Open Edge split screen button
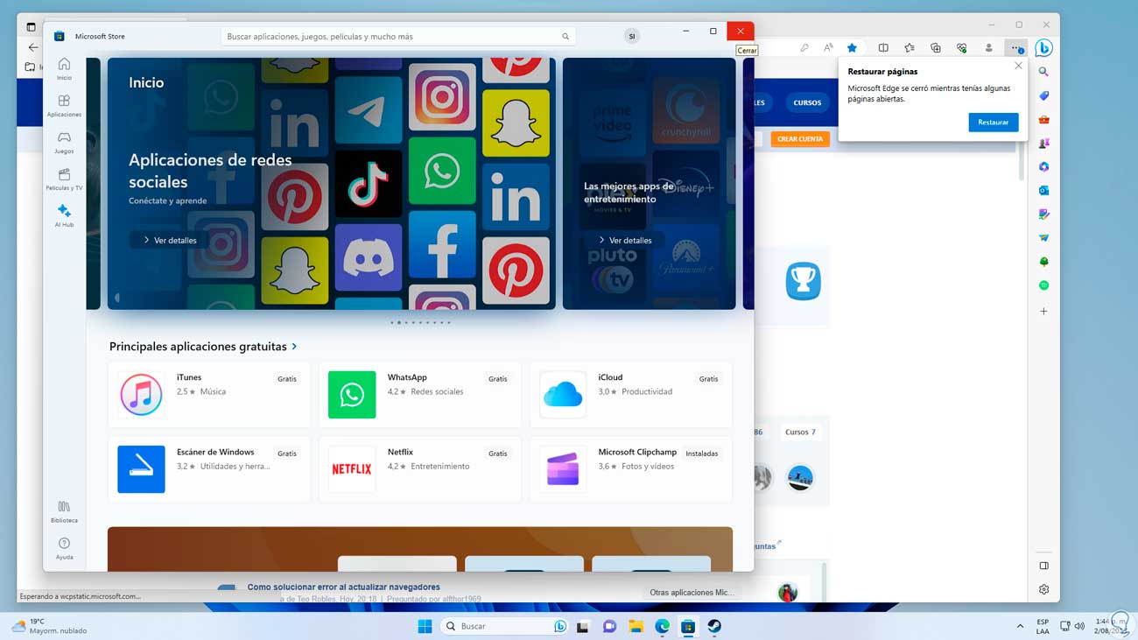This screenshot has height=640, width=1138. point(883,48)
